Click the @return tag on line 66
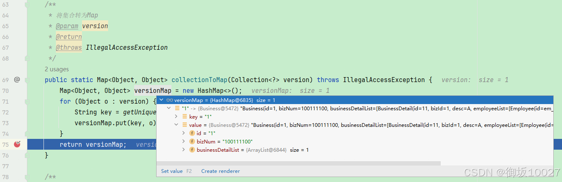The height and width of the screenshot is (182, 562). coord(69,37)
